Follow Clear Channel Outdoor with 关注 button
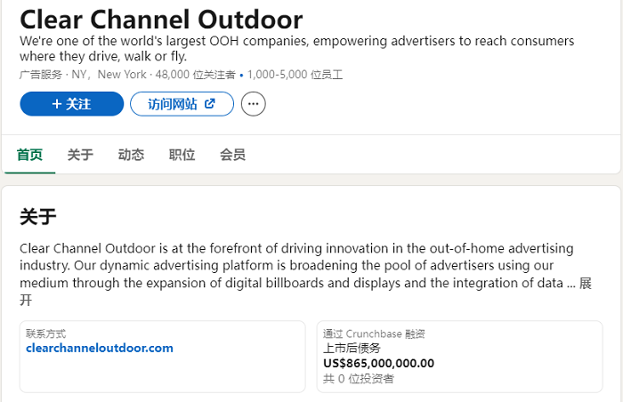This screenshot has width=623, height=402. 71,104
